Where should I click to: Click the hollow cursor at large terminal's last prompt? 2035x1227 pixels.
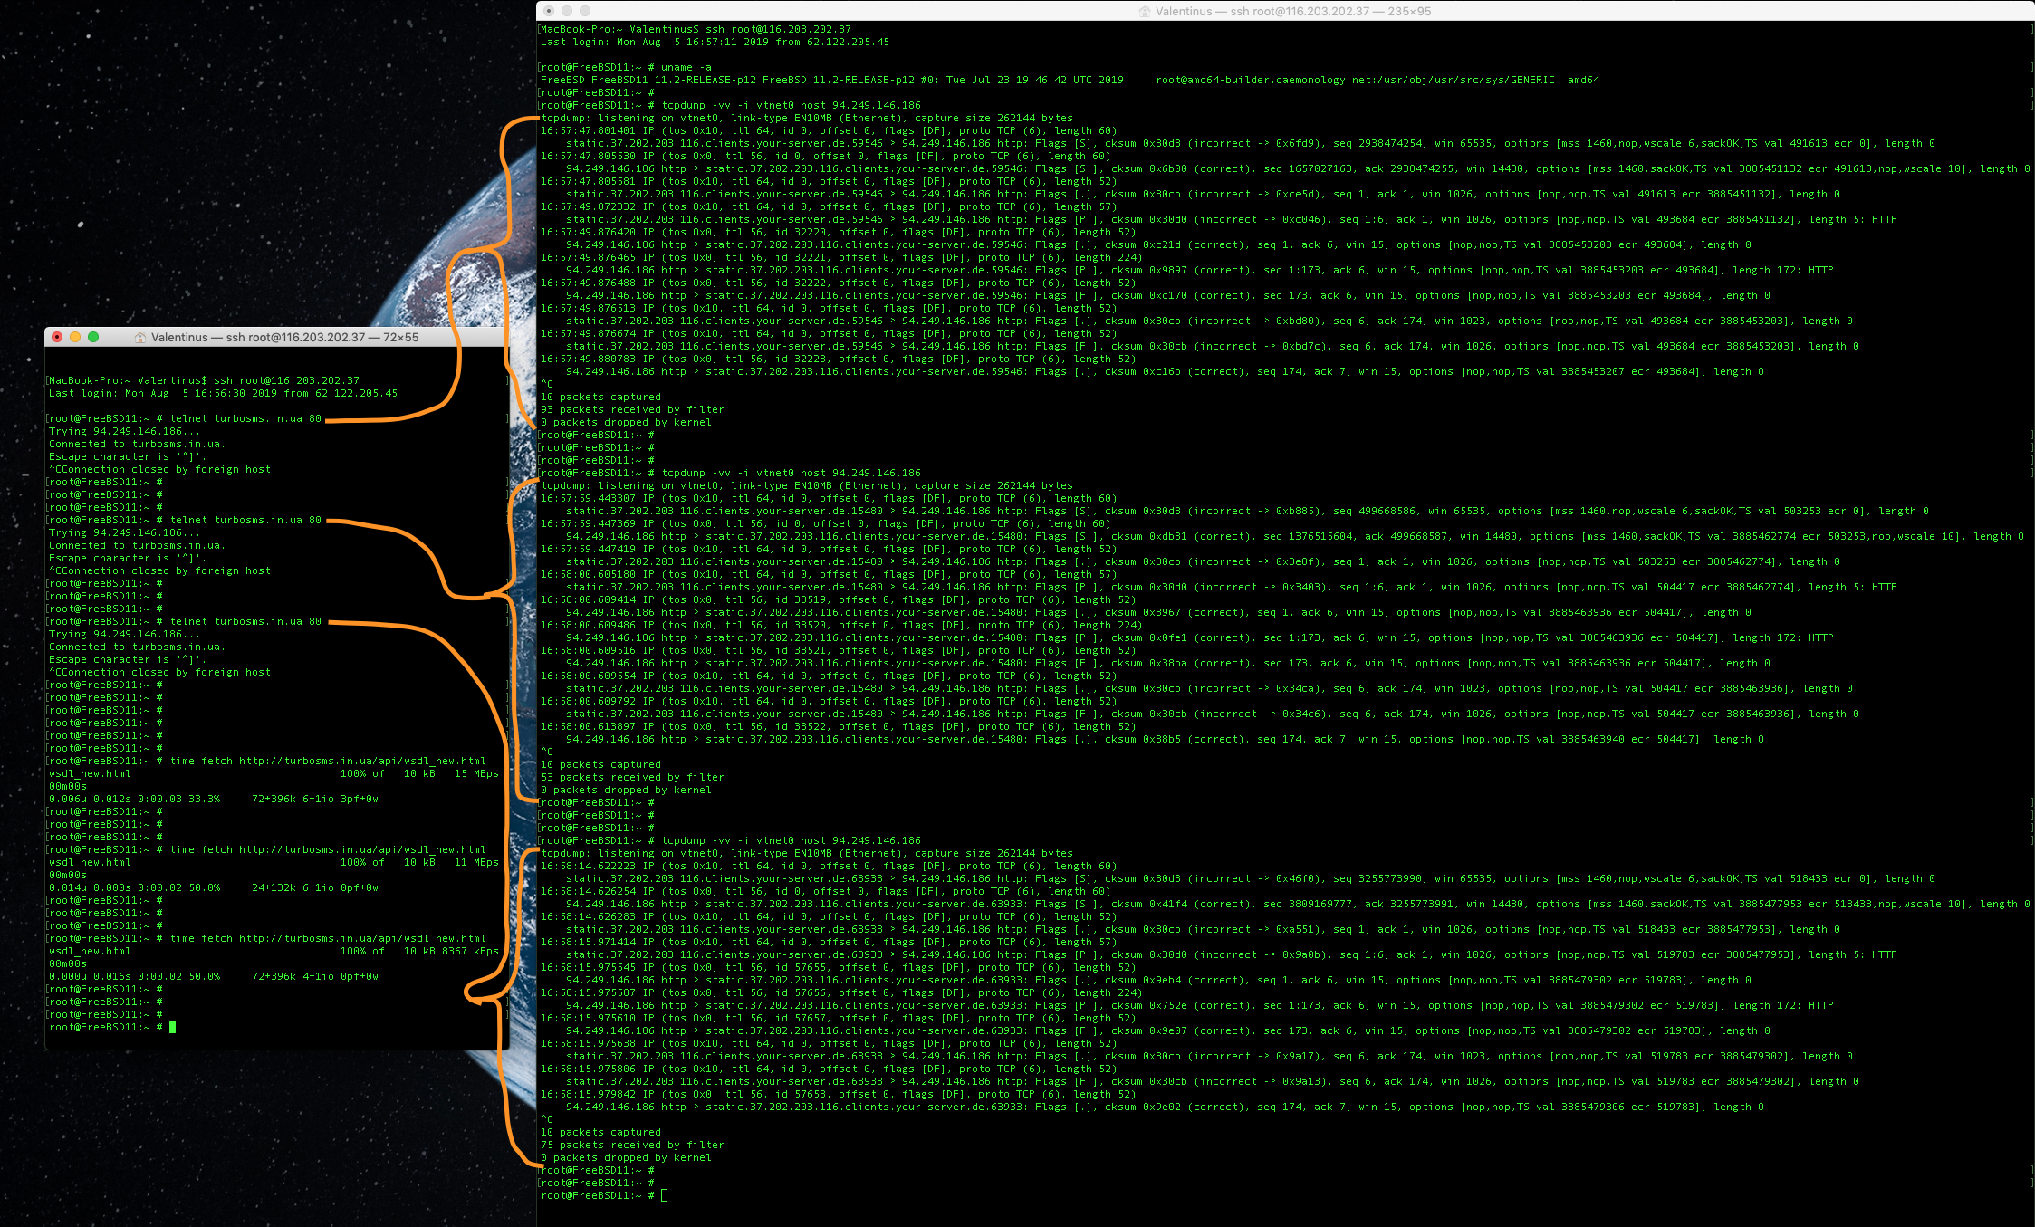pos(664,1195)
